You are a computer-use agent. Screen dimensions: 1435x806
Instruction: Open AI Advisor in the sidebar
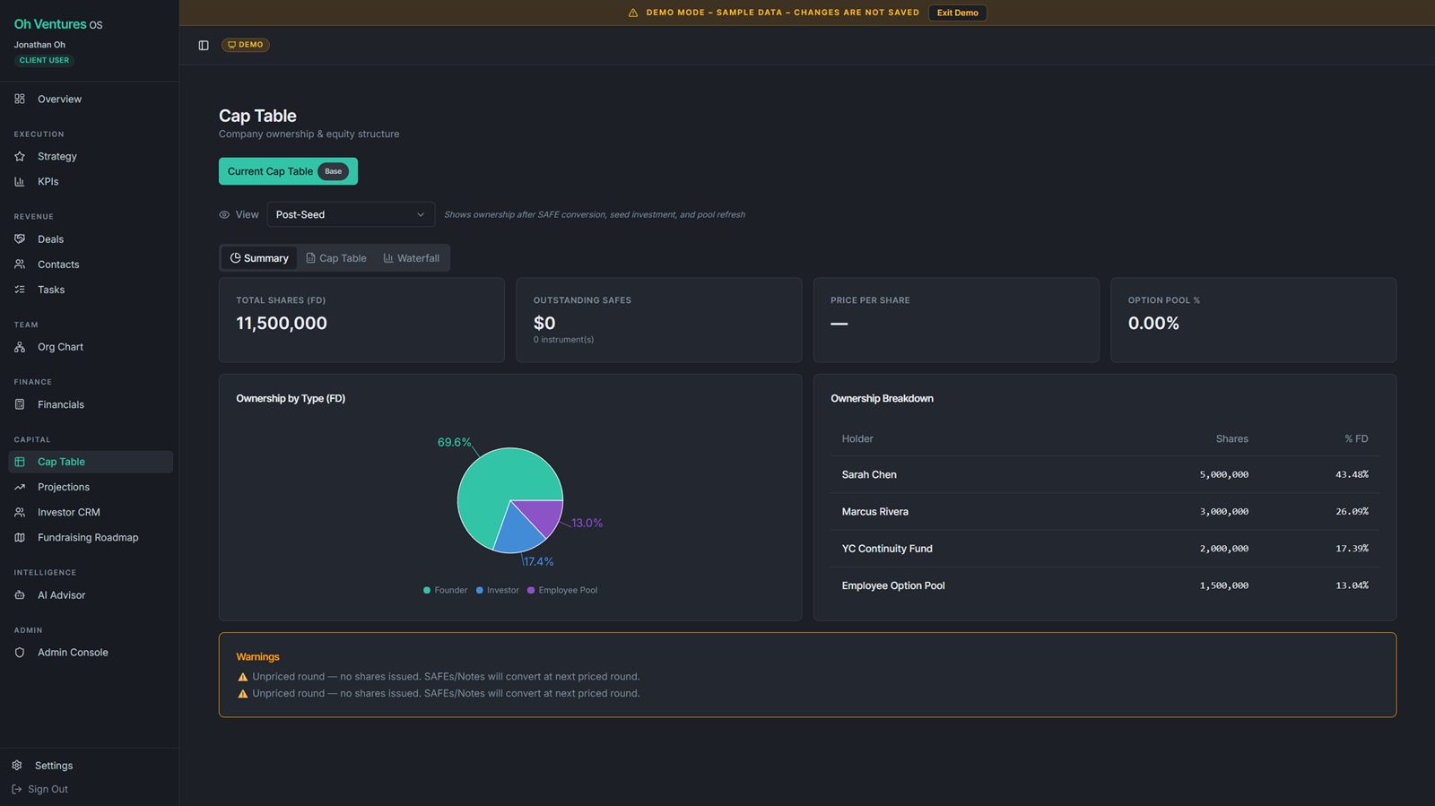click(x=90, y=595)
